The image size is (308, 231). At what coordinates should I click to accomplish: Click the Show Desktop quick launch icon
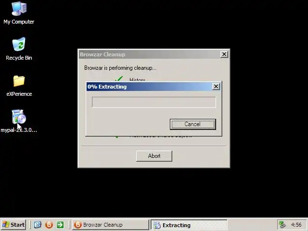(x=38, y=225)
